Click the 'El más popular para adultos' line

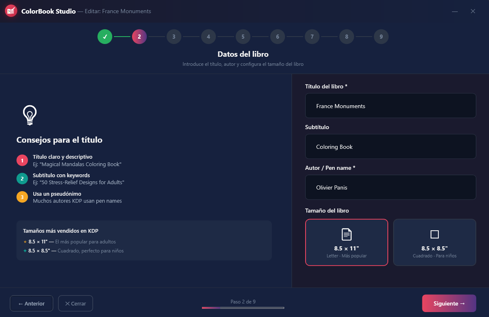(x=86, y=242)
